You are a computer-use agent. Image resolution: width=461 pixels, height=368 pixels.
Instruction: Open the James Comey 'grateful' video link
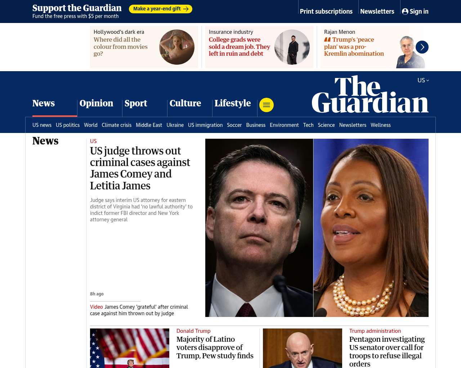139,310
